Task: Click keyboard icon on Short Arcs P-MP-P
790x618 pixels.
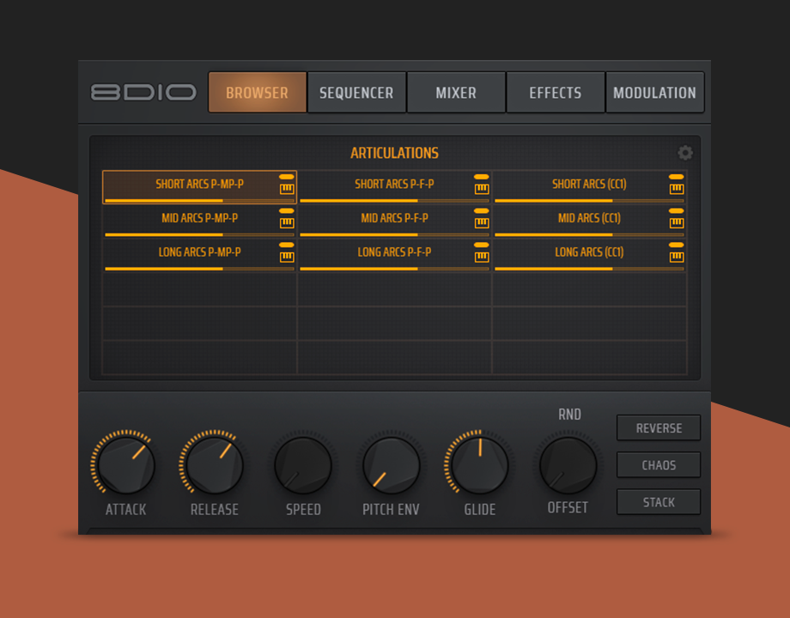Action: 287,189
